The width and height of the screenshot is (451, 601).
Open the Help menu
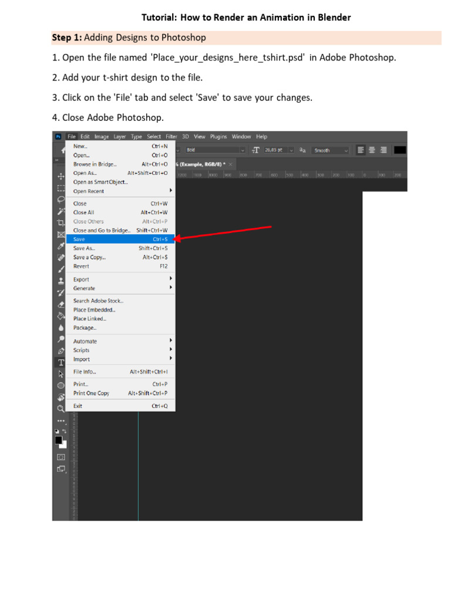[x=261, y=136]
